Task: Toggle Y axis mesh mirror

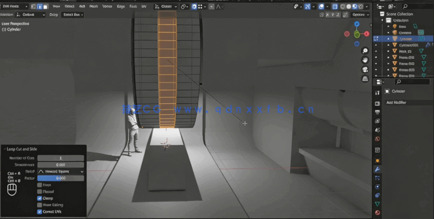Action: click(333, 15)
